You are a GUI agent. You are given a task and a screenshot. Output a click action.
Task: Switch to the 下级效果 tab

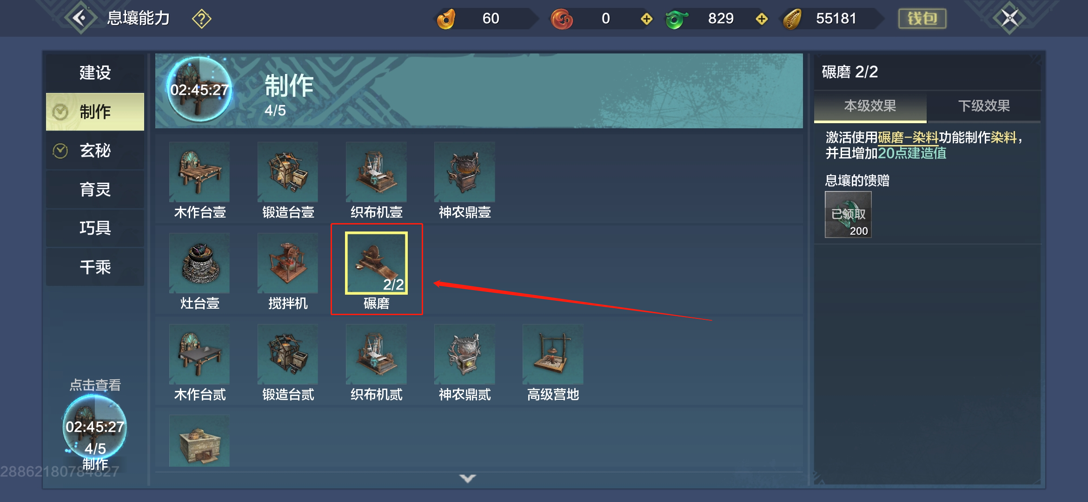[984, 106]
